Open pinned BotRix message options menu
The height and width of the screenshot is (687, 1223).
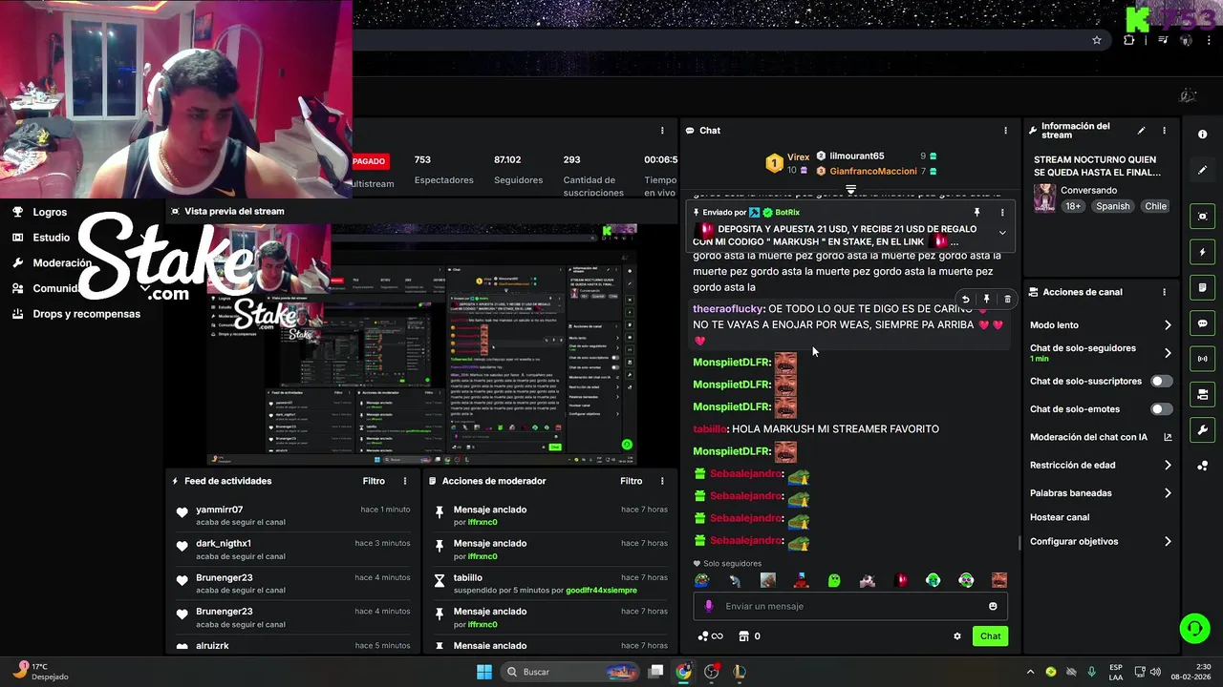tap(1002, 212)
